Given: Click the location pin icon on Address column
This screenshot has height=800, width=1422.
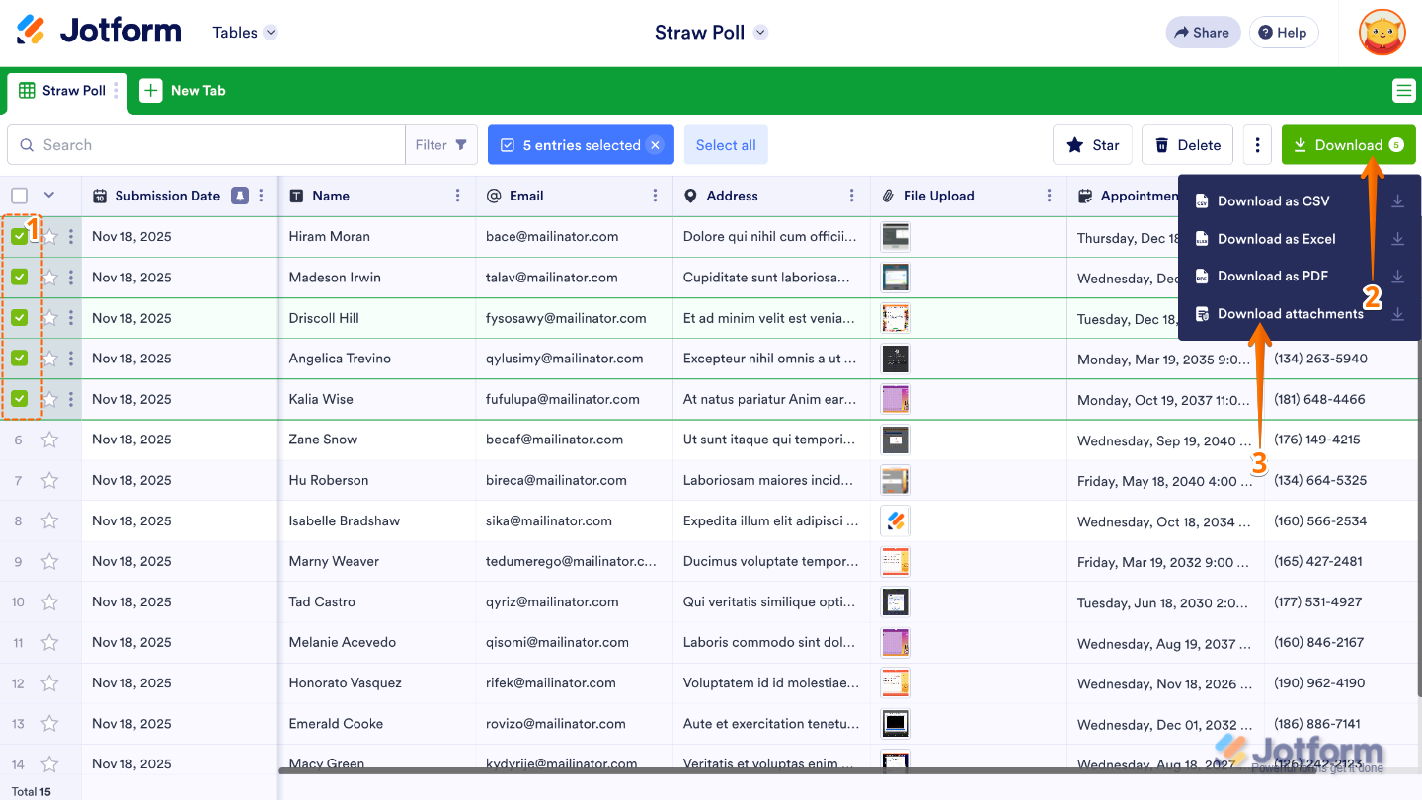Looking at the screenshot, I should coord(690,196).
